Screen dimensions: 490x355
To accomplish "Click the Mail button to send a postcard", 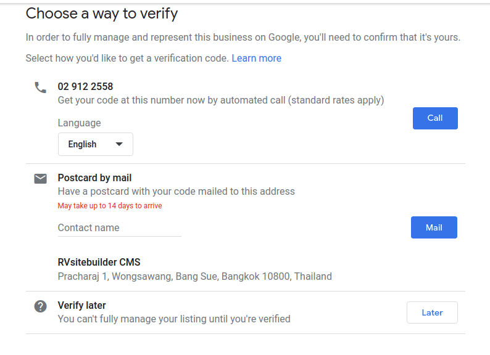I will 434,227.
